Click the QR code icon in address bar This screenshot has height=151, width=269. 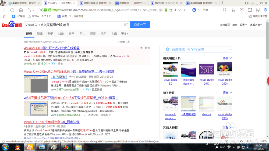click(161, 10)
